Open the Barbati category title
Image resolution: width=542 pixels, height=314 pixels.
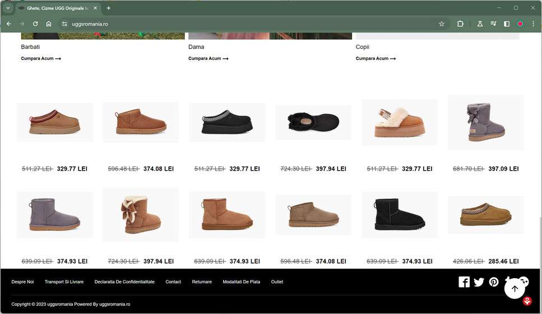pyautogui.click(x=30, y=47)
